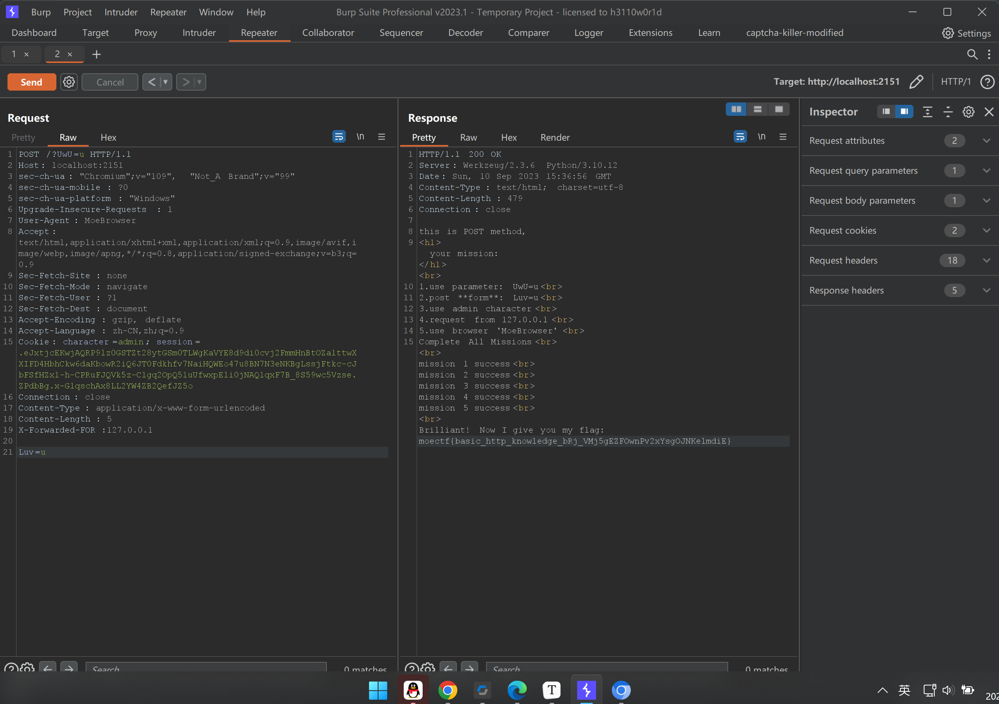Click the edit target pencil icon
Screen dimensions: 999x704
pyautogui.click(x=916, y=82)
